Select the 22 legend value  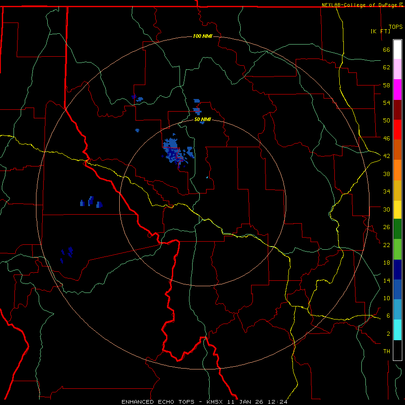387,245
